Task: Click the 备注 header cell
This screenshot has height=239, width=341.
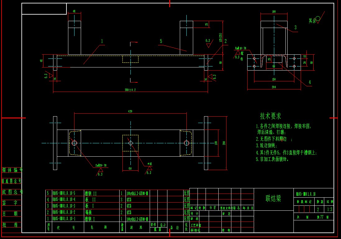Action: (175, 228)
